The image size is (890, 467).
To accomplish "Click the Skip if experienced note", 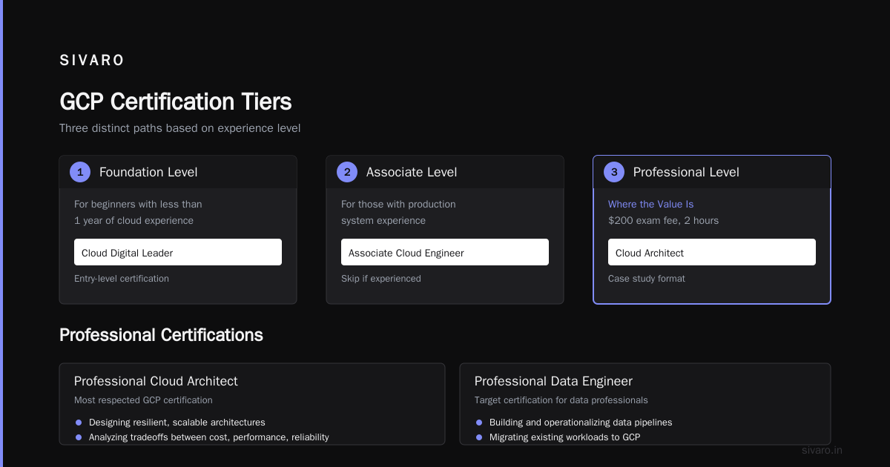I will [x=381, y=279].
